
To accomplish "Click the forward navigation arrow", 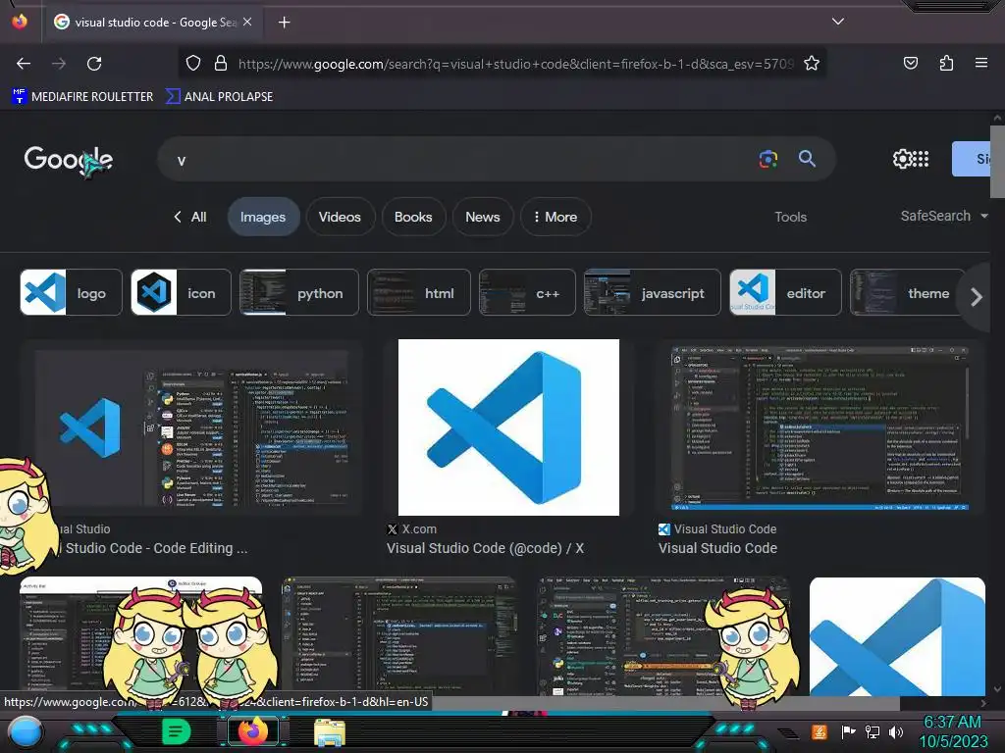I will [59, 64].
